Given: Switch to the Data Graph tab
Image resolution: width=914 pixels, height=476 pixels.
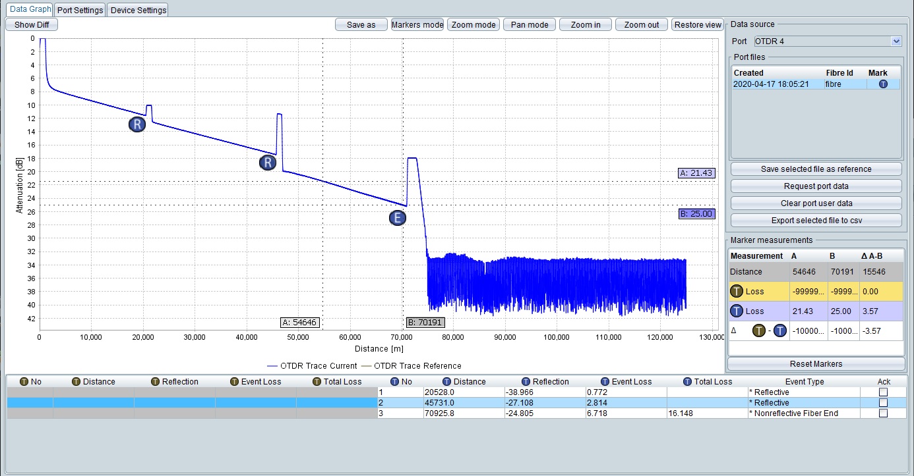Looking at the screenshot, I should point(30,10).
